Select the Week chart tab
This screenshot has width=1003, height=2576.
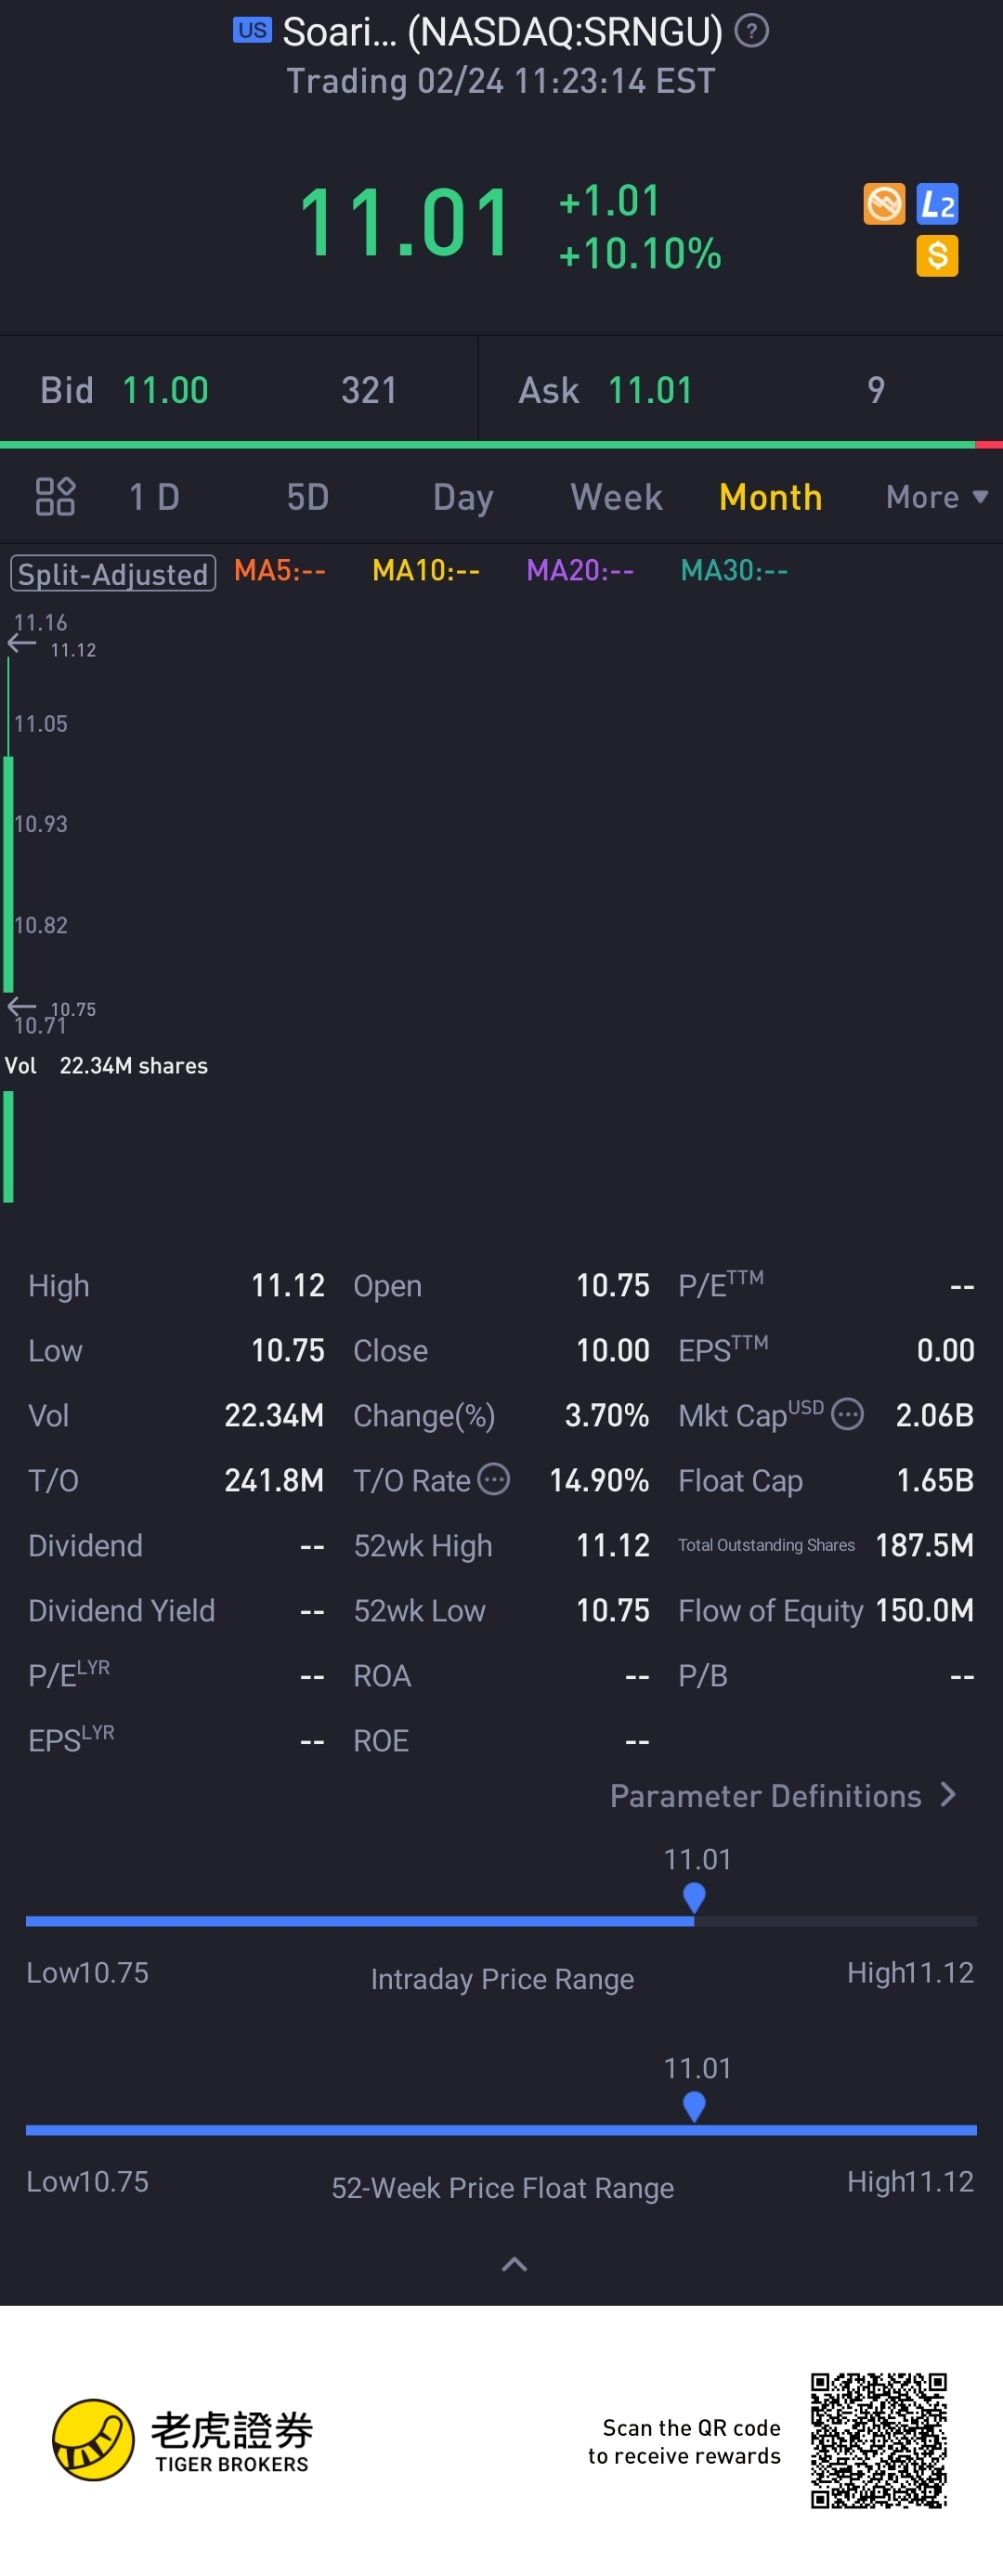pos(616,497)
